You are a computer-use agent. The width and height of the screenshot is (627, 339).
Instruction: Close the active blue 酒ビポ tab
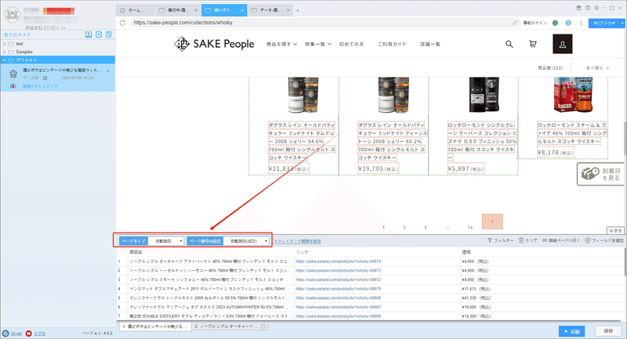click(x=242, y=10)
